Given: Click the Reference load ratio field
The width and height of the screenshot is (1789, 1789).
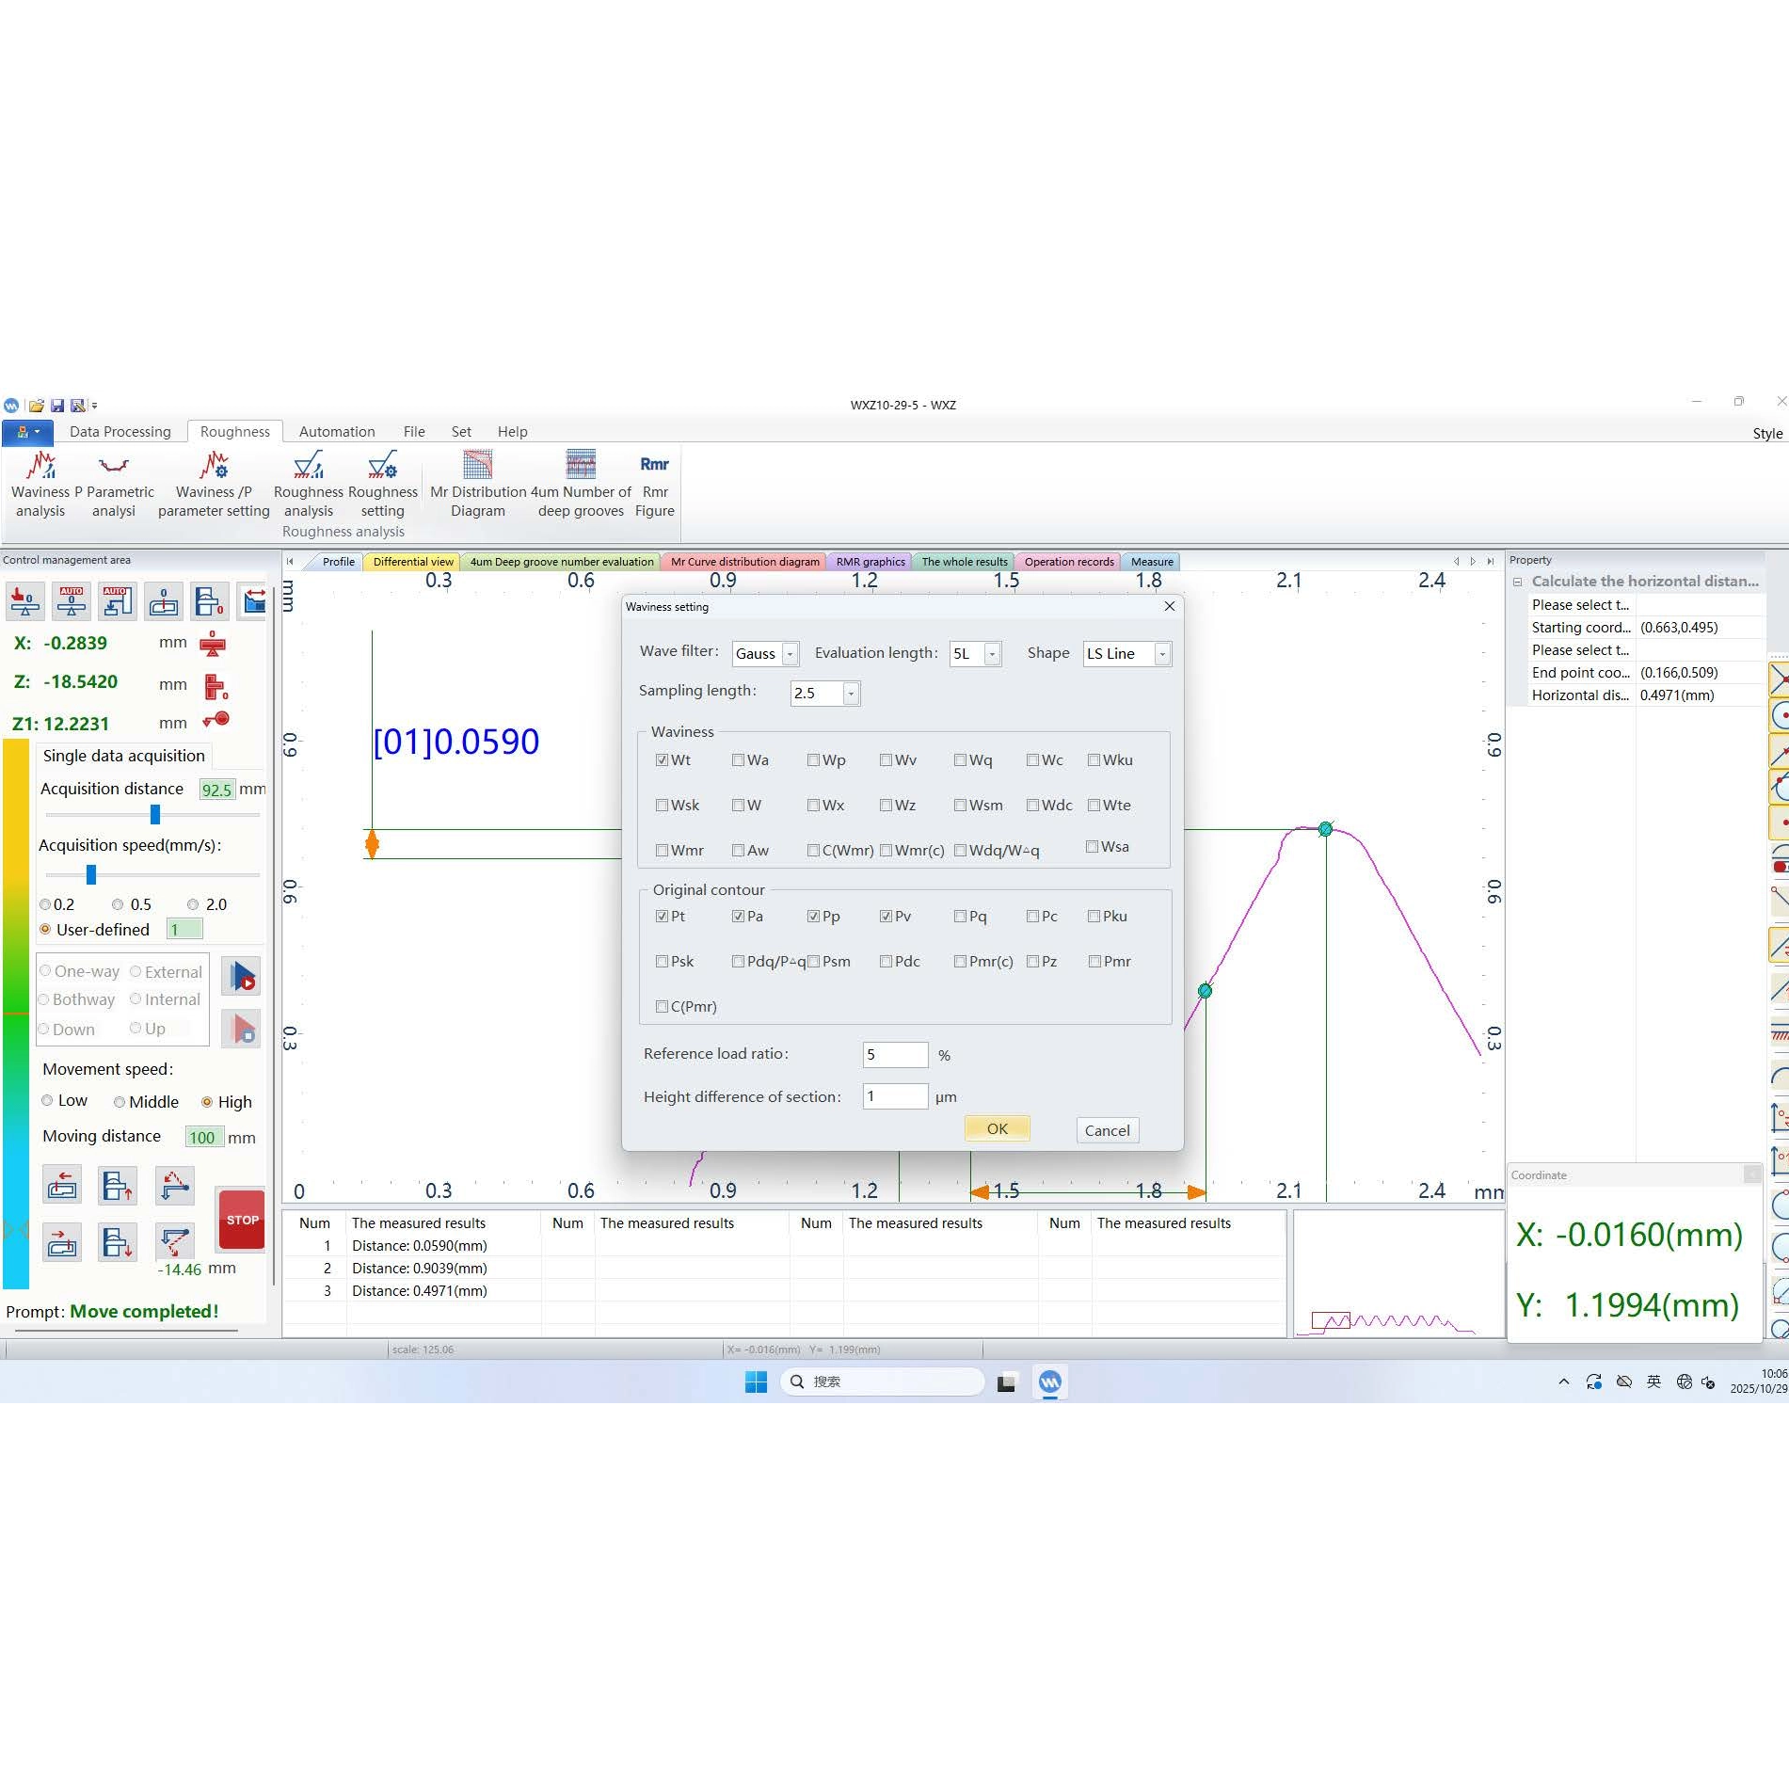Looking at the screenshot, I should 895,1055.
